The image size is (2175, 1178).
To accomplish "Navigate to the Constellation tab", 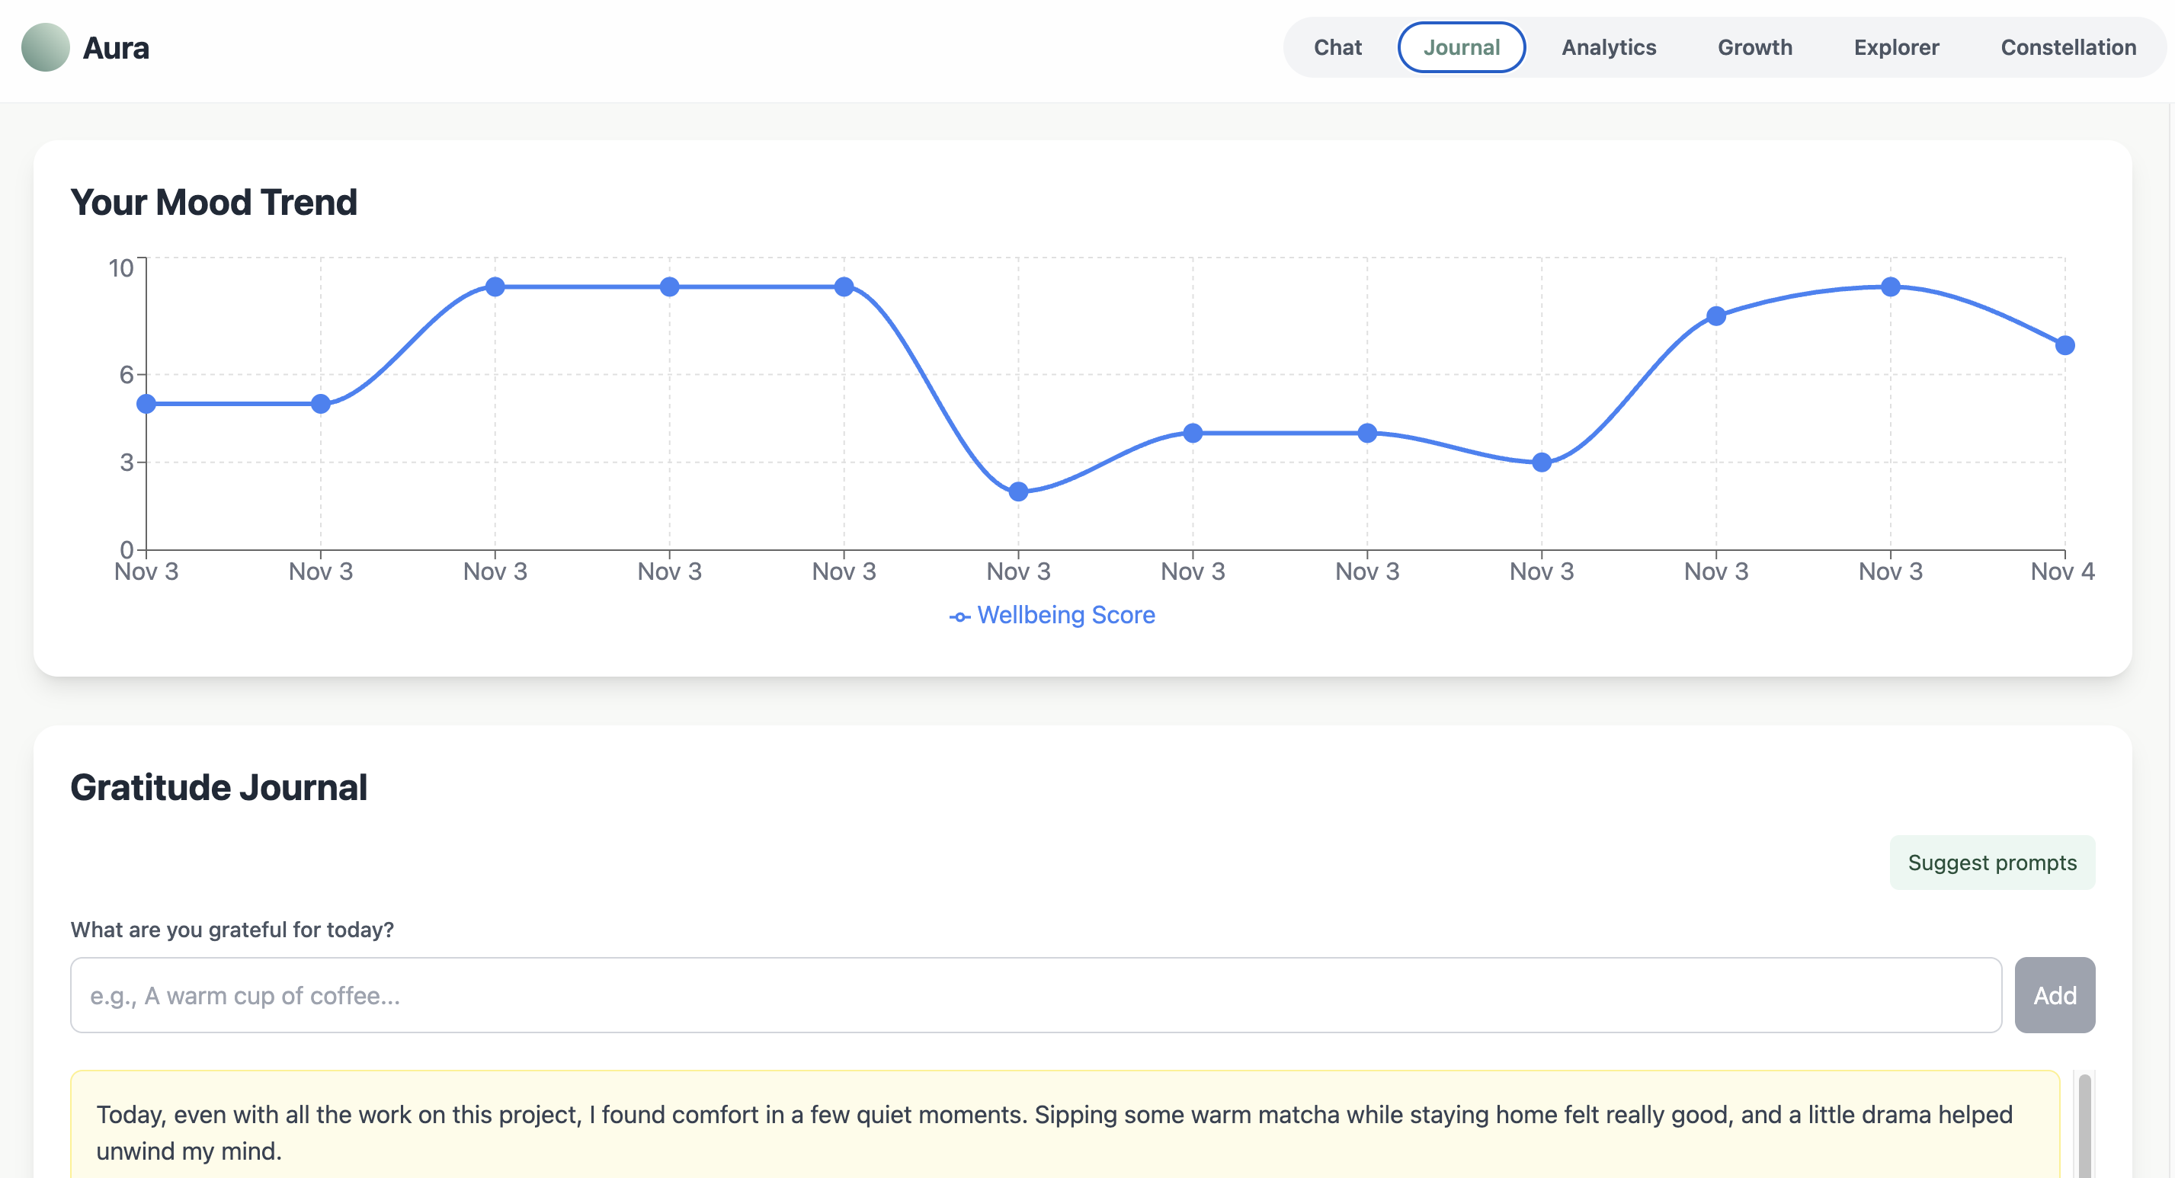I will pos(2068,47).
